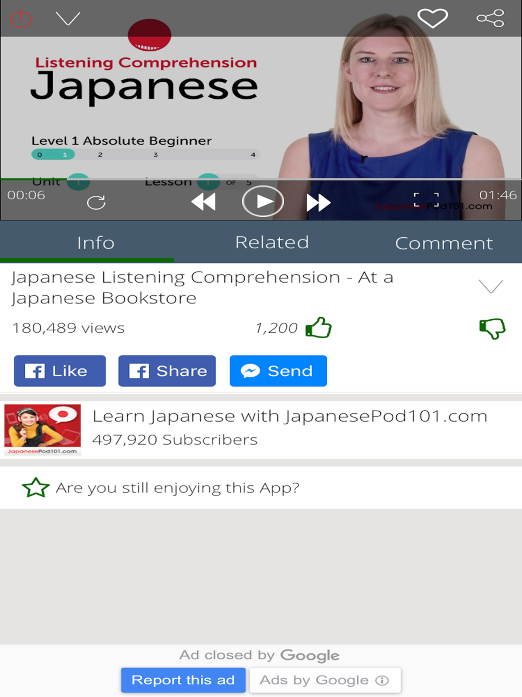Open the share icon in the top bar
Screen dimensions: 522x697
point(490,18)
